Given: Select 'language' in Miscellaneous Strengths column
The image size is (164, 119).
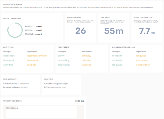Looking at the screenshot, I should coord(117,65).
